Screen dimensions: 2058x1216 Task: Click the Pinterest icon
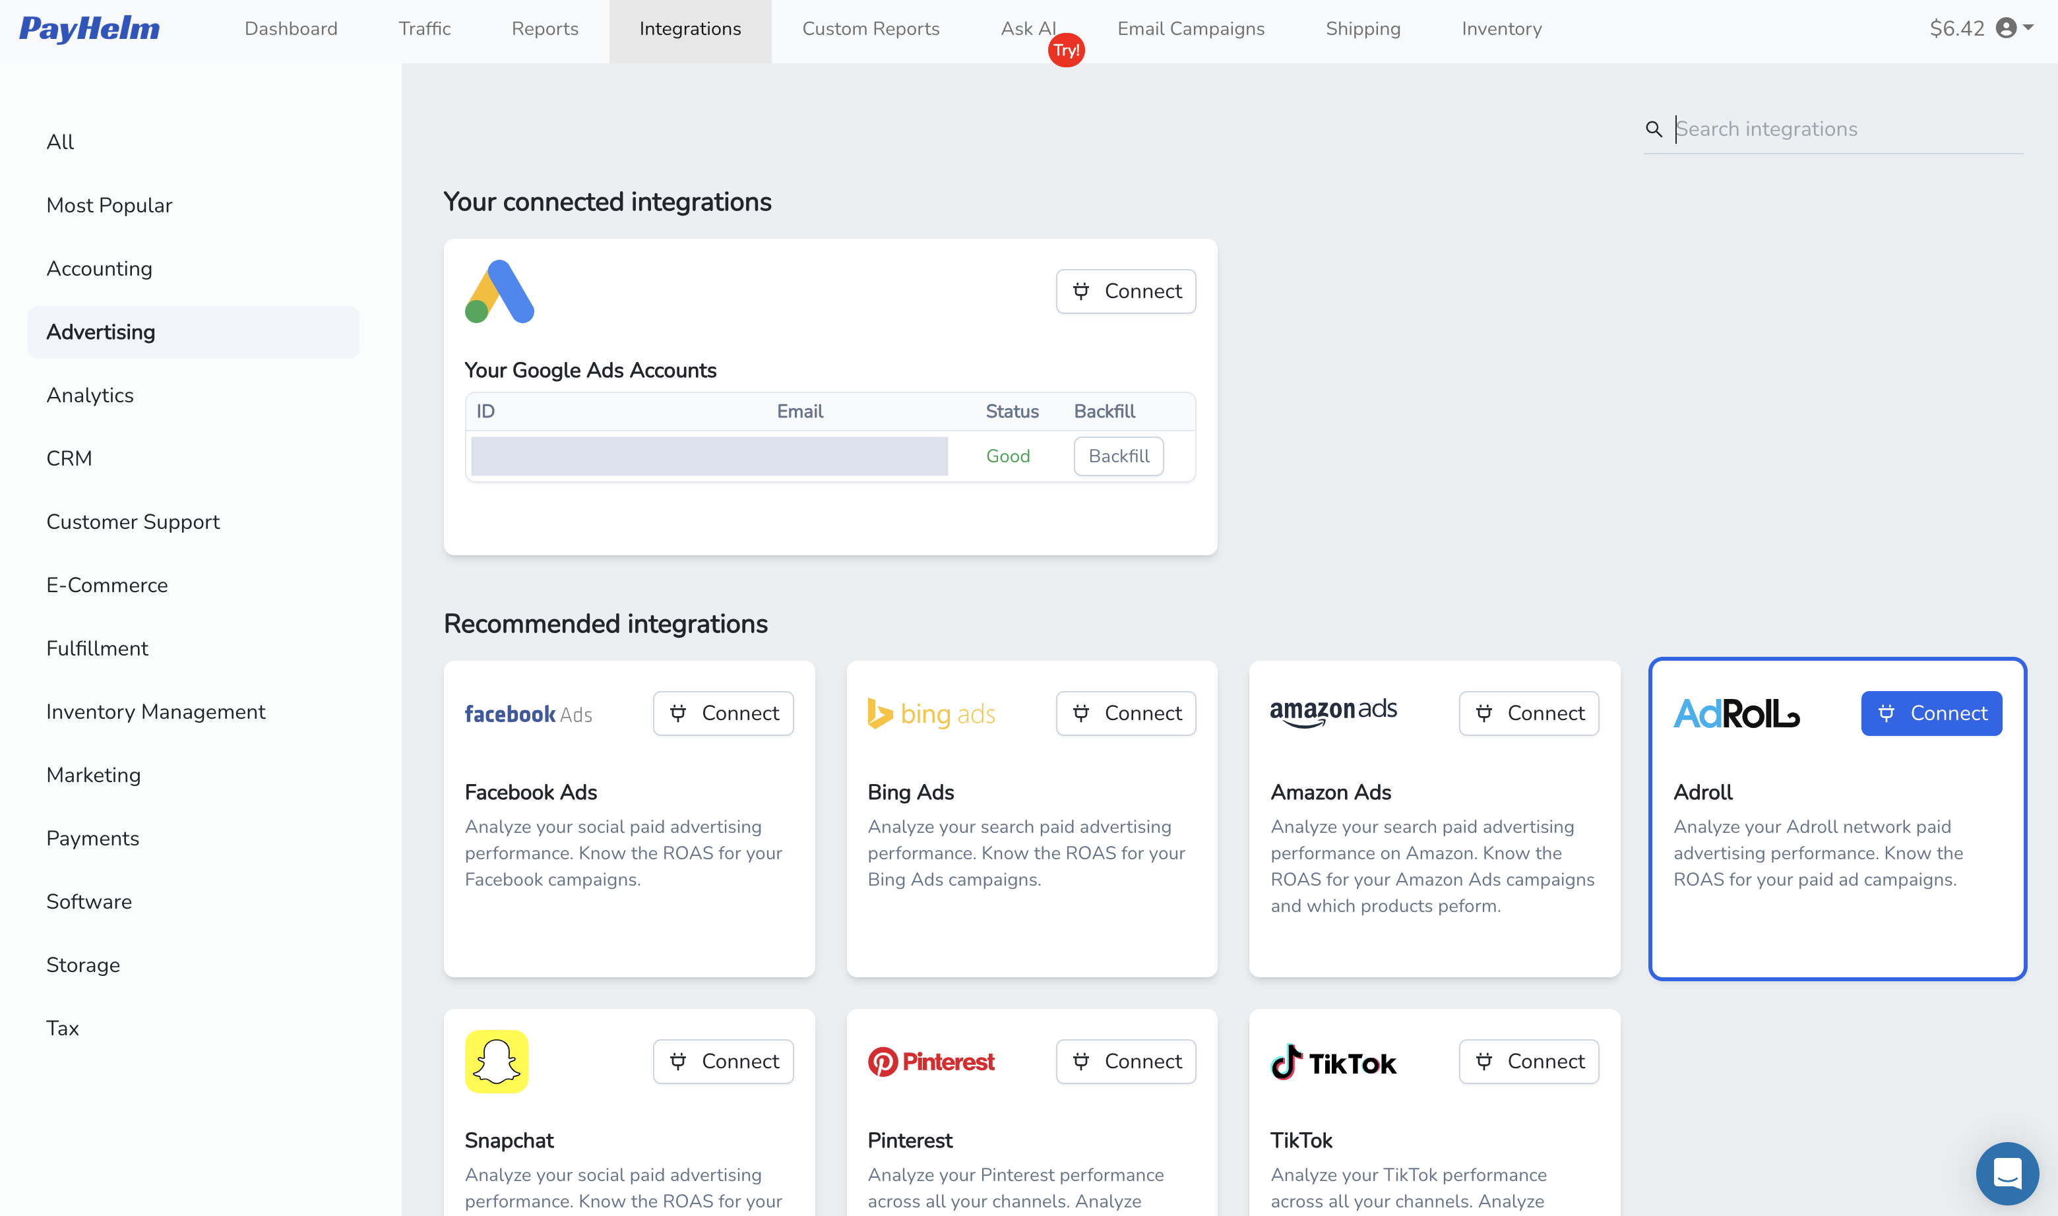[x=931, y=1060]
